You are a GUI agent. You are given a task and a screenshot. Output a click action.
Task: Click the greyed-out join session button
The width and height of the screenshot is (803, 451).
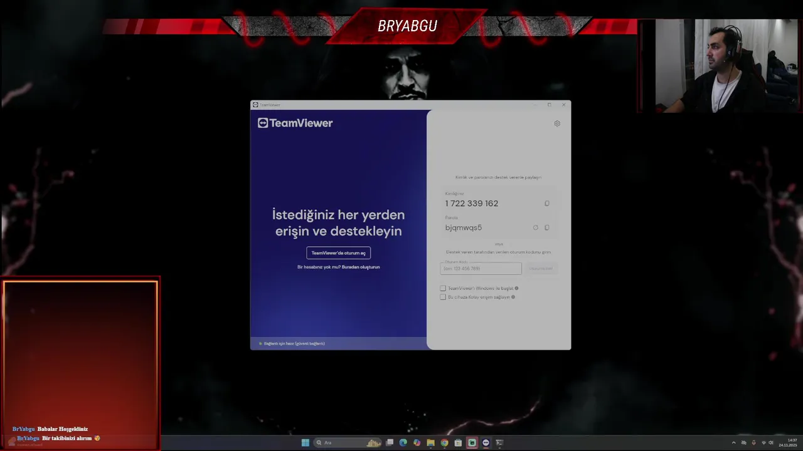541,268
